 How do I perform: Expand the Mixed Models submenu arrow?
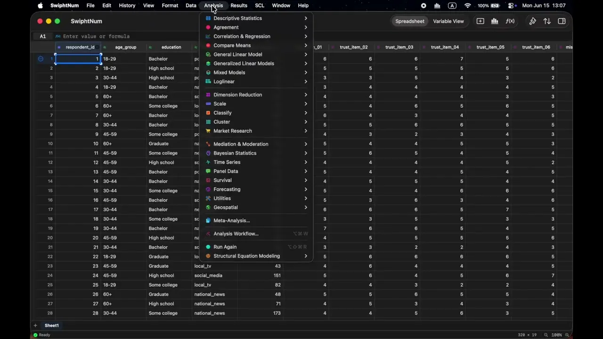pos(306,73)
